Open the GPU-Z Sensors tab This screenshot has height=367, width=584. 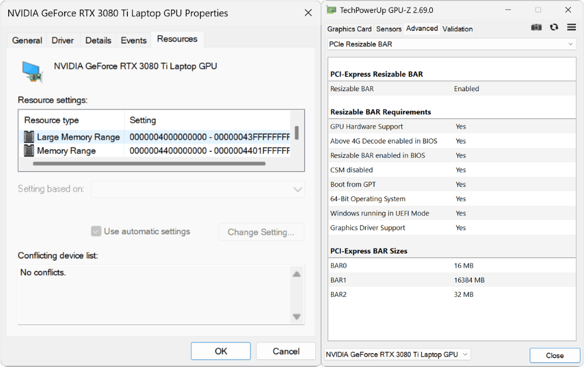[x=388, y=29]
